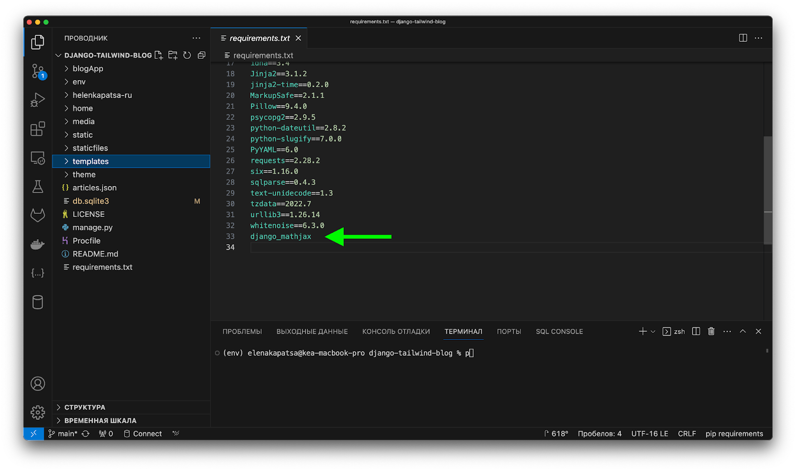Image resolution: width=796 pixels, height=471 pixels.
Task: Open the Testing flask view
Action: coord(38,187)
